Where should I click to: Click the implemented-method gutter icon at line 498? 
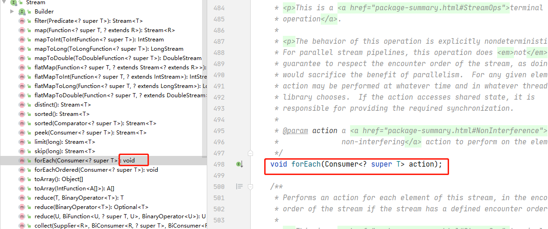239,164
